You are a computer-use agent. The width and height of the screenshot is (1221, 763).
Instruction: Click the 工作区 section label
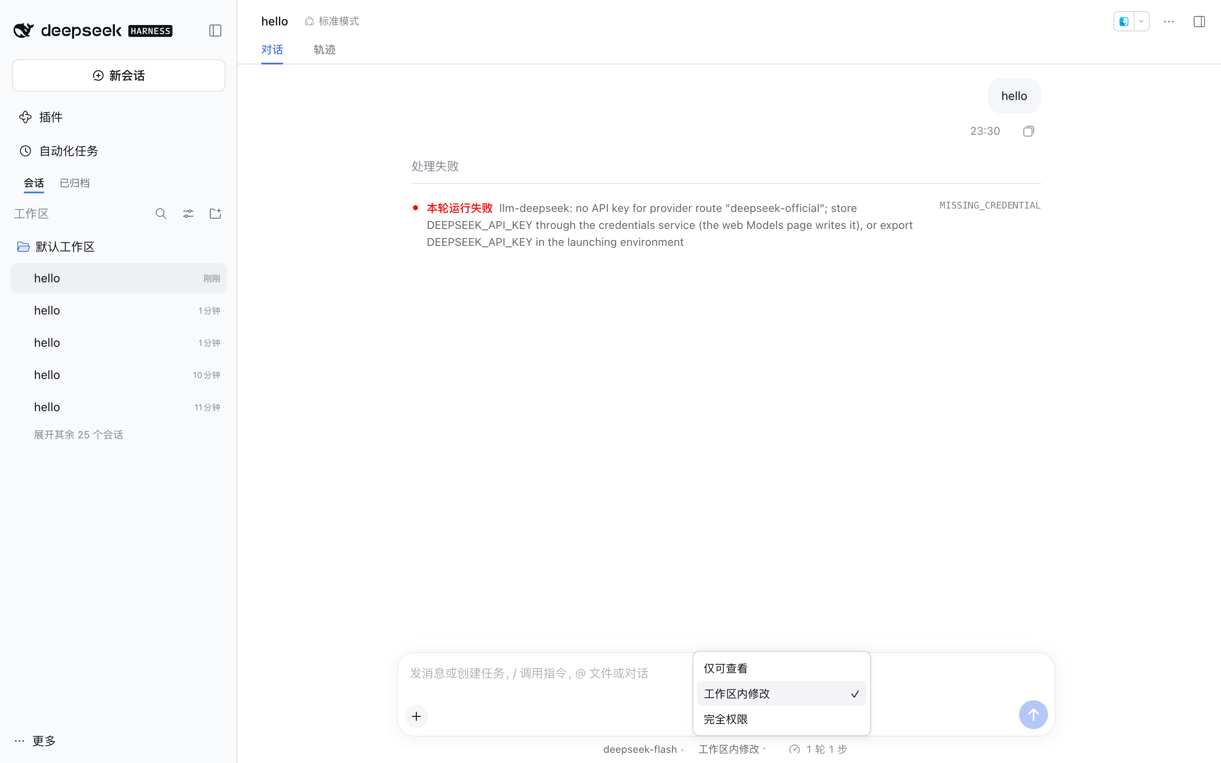point(31,214)
